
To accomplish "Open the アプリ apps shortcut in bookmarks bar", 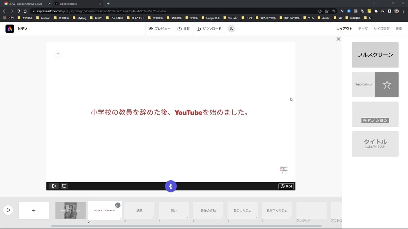I will point(8,18).
